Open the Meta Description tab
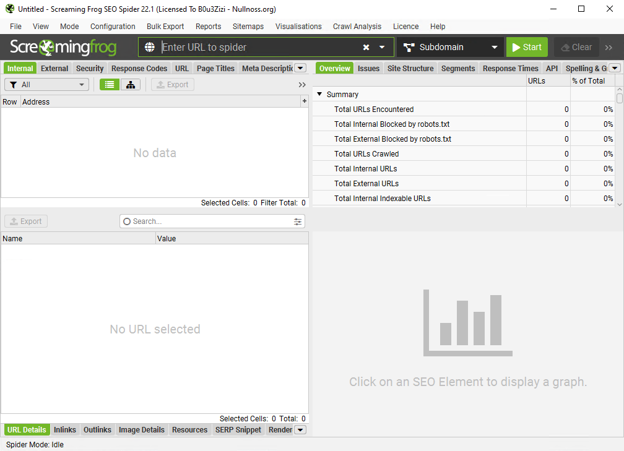 [x=267, y=68]
